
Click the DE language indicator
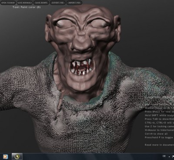click(164, 156)
